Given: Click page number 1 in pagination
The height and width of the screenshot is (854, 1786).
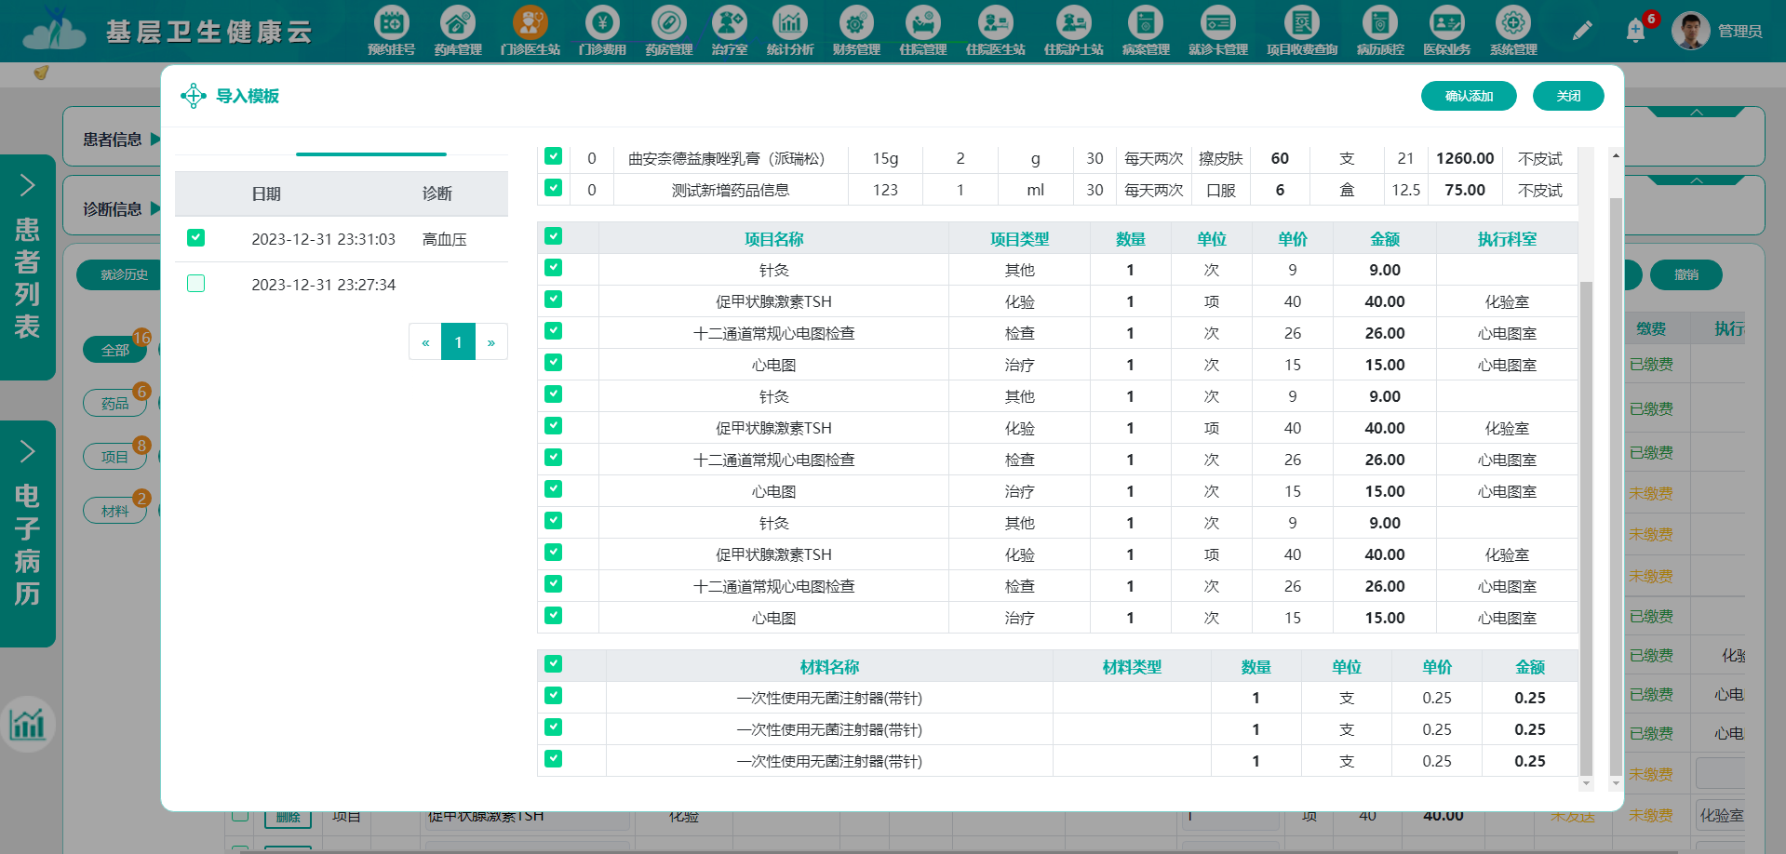Looking at the screenshot, I should point(458,341).
